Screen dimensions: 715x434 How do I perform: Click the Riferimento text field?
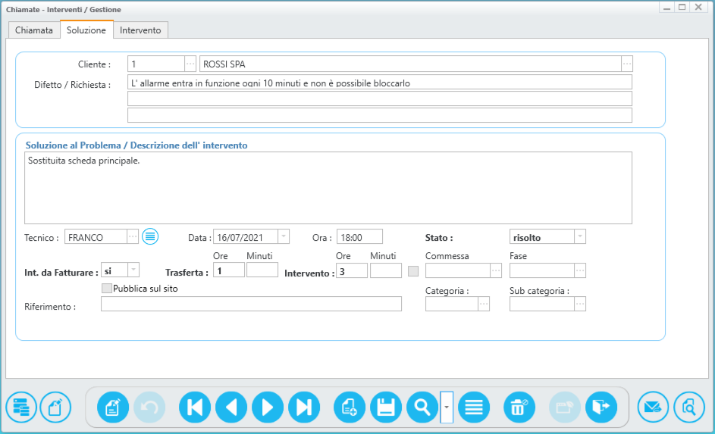[251, 304]
